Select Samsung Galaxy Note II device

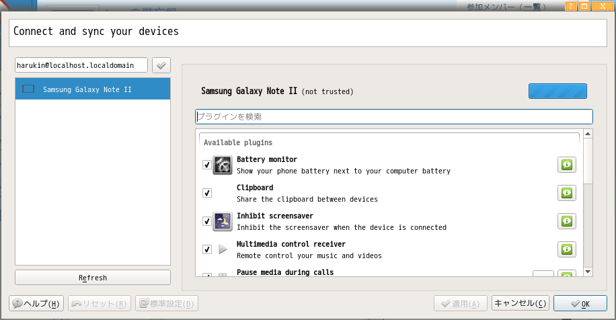pos(93,89)
